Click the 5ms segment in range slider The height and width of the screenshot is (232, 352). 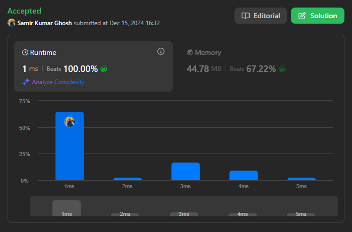(301, 213)
